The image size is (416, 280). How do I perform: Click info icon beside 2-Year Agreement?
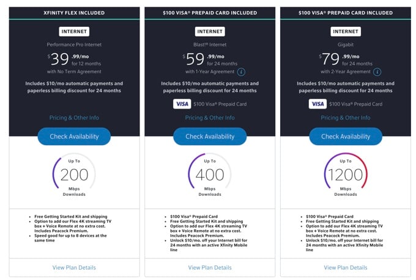click(x=377, y=72)
